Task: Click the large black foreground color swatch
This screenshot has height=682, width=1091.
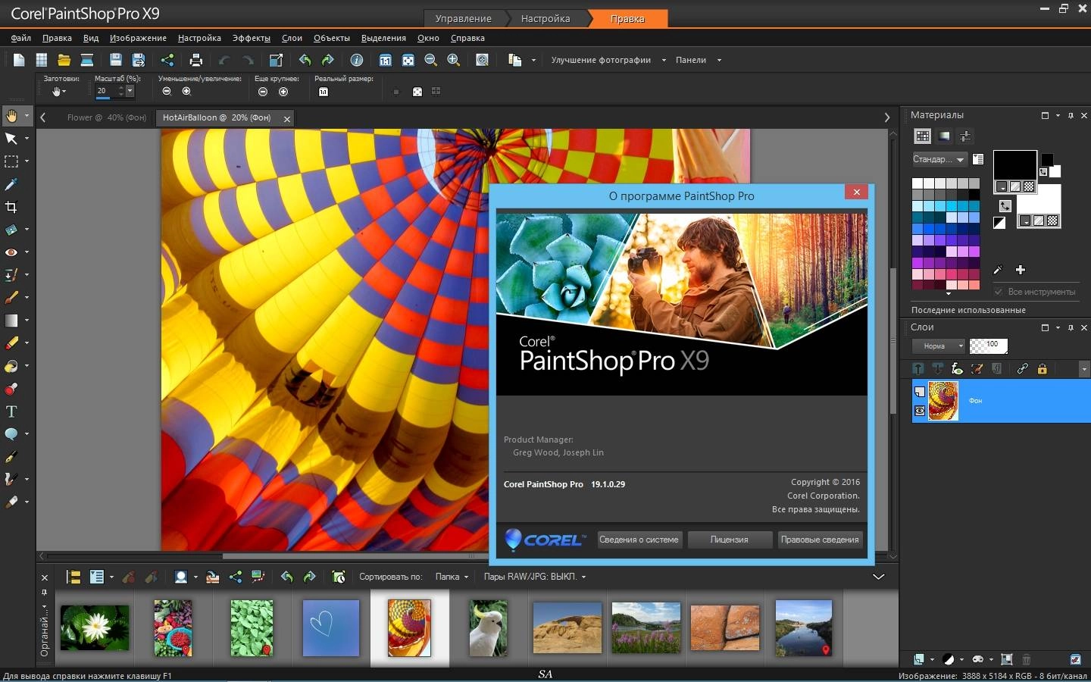Action: point(1014,164)
